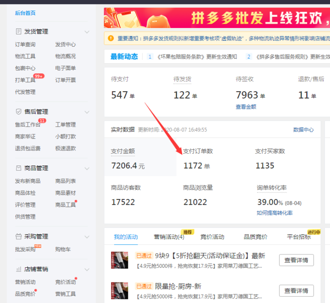Click 查看详情 for 9块9 activity
The image size is (330, 303).
click(x=297, y=260)
